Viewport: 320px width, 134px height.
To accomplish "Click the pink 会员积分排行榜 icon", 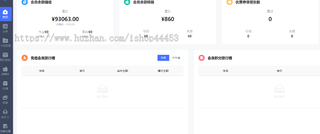I will (202, 58).
